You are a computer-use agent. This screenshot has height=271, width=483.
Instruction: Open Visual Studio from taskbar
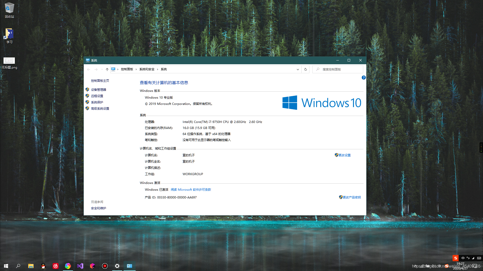(x=80, y=266)
